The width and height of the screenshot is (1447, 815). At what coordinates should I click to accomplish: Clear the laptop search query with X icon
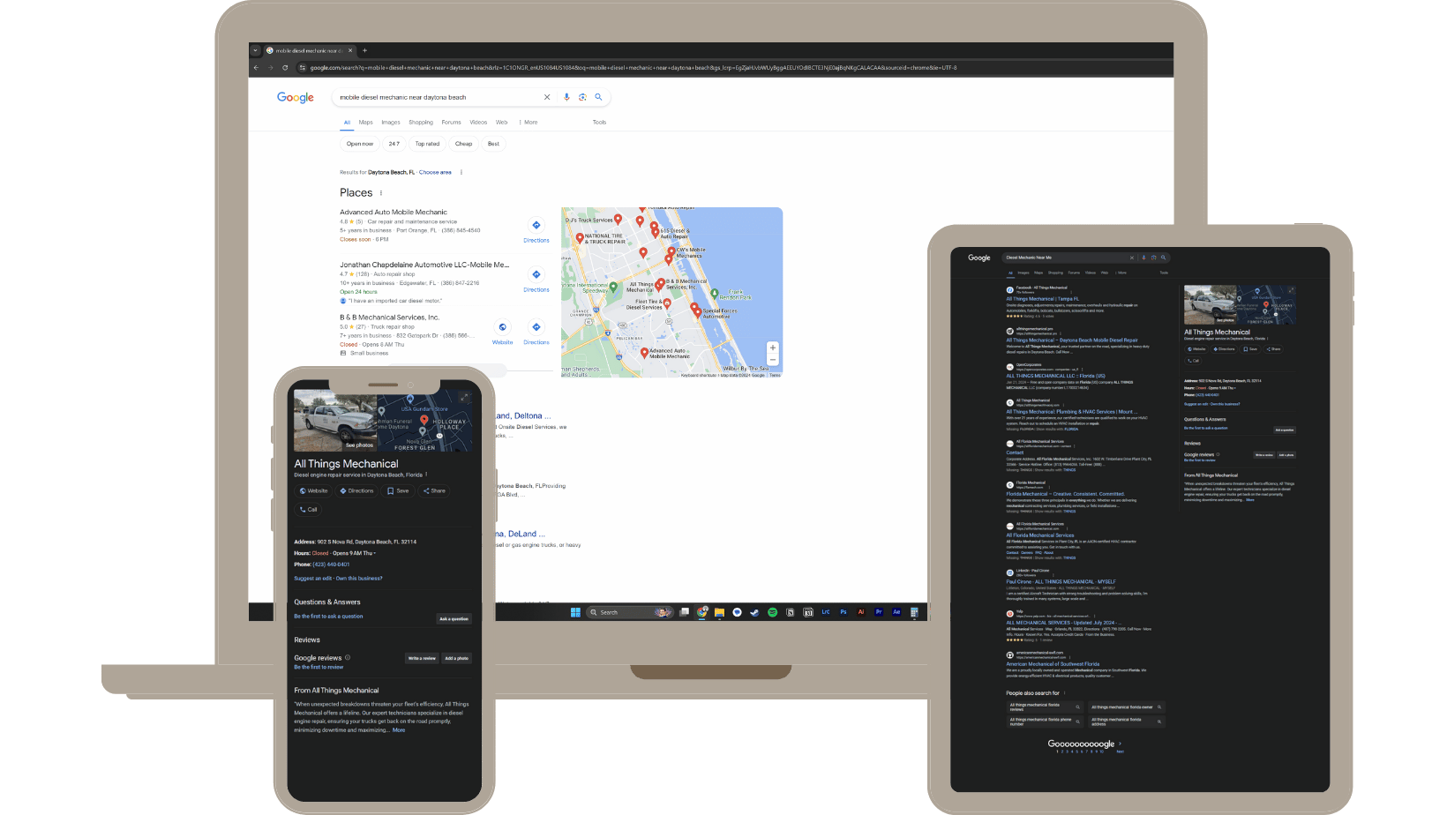[x=547, y=97]
